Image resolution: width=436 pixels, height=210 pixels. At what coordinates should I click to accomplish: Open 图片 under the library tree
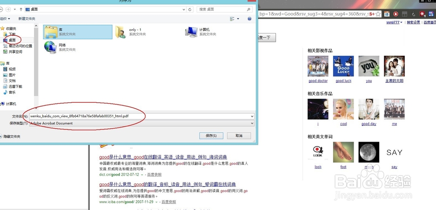(x=10, y=75)
